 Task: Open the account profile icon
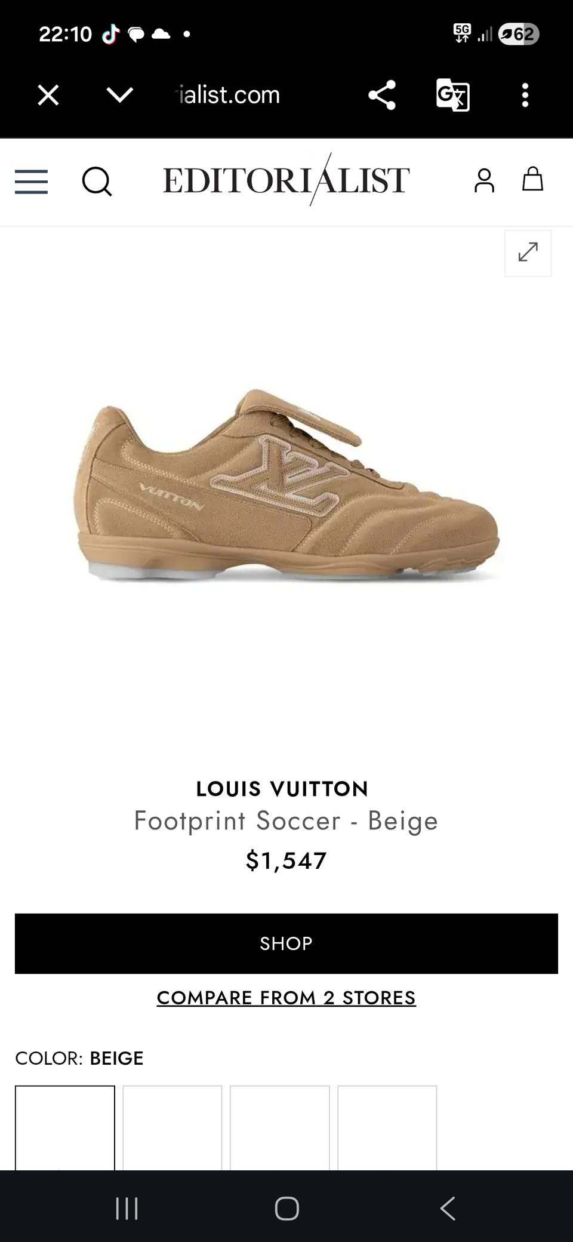point(484,180)
